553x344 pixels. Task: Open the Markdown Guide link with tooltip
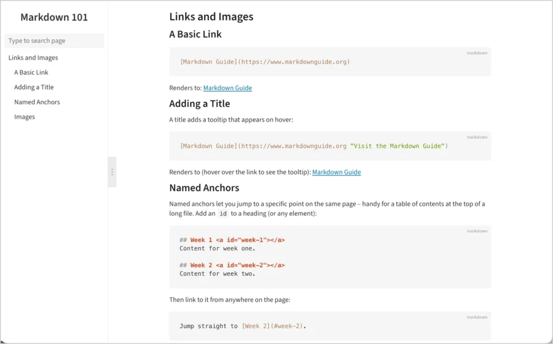337,172
